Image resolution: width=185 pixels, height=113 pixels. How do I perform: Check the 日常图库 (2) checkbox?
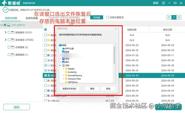(9, 47)
